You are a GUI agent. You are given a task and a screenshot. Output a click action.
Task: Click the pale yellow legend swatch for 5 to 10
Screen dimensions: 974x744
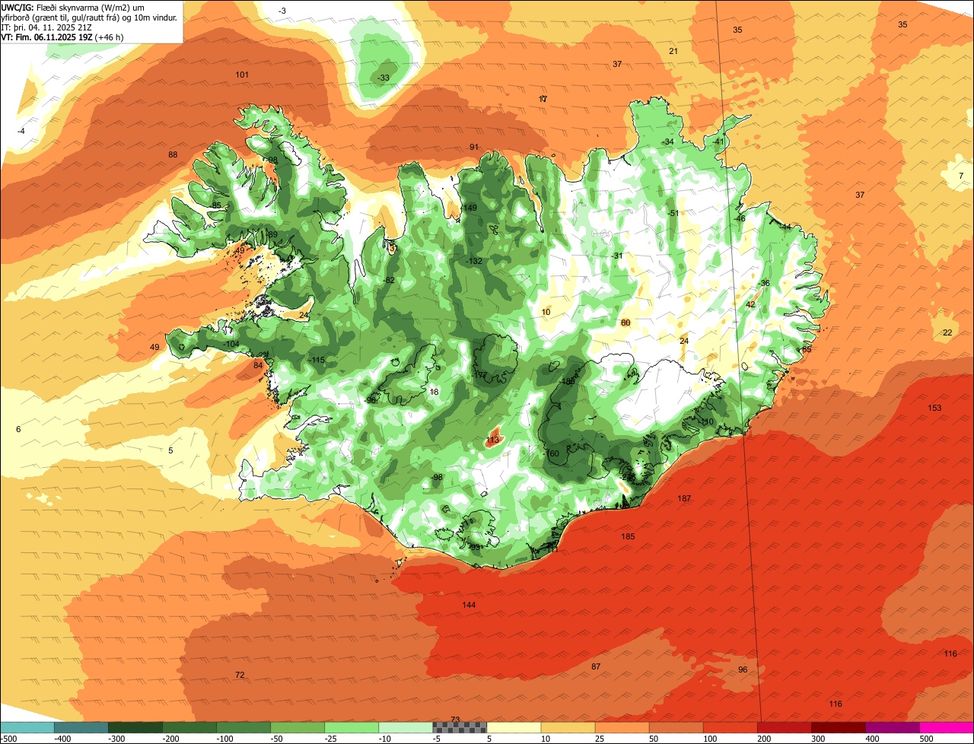click(x=514, y=727)
